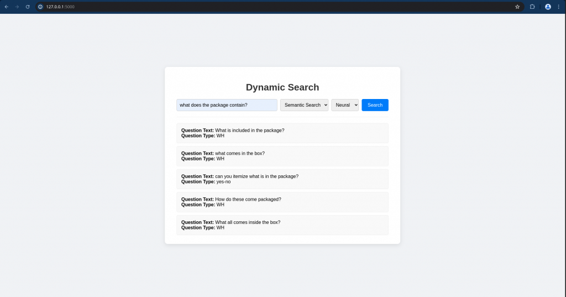Open the Chrome profile avatar
Screen dimensions: 566x297
point(548,7)
